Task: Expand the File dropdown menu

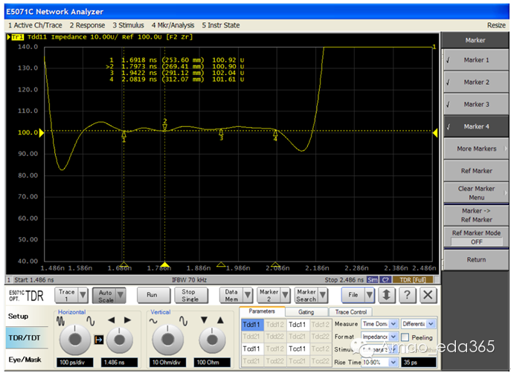Action: 370,295
